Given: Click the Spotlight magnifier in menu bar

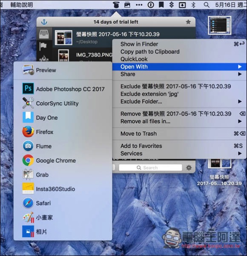Looking at the screenshot, I should [x=207, y=5].
